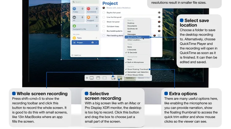Open the red Scheduled smart list tile
The height and width of the screenshot is (129, 231).
point(92,10)
